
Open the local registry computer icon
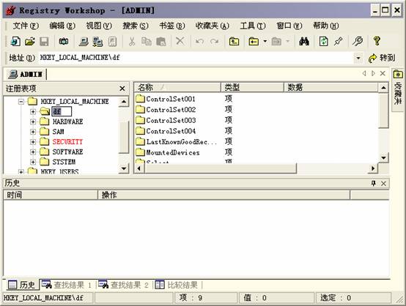(84, 42)
